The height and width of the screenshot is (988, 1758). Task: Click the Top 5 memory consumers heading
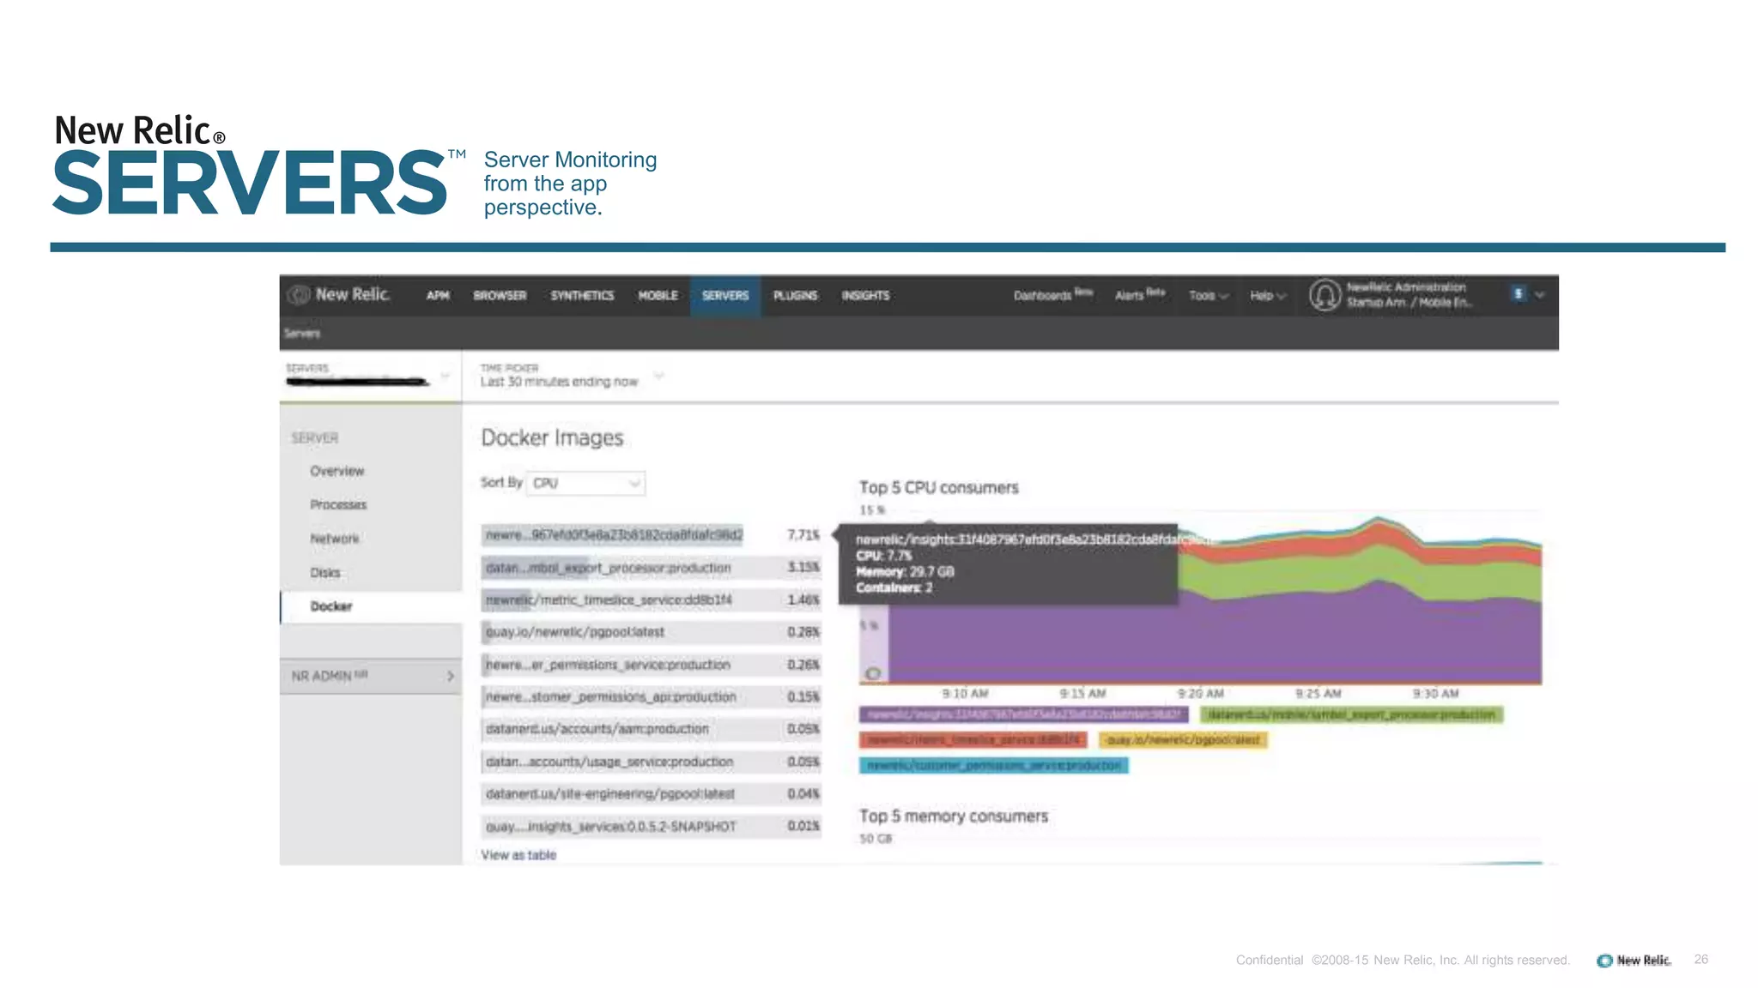click(953, 816)
